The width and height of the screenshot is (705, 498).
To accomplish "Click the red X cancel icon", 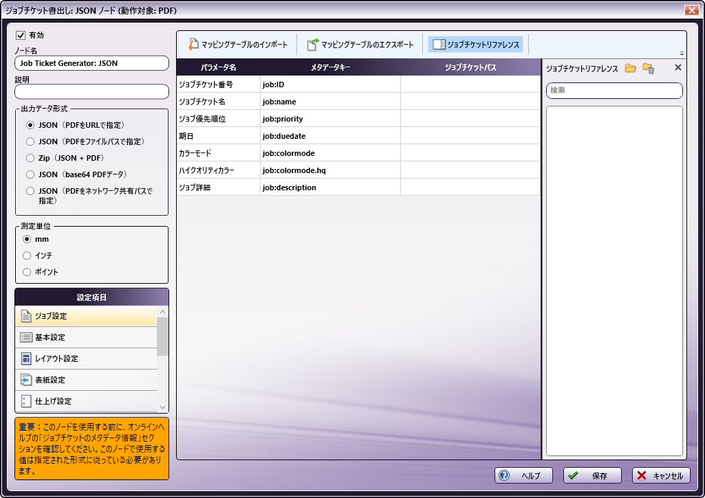I will tap(642, 475).
